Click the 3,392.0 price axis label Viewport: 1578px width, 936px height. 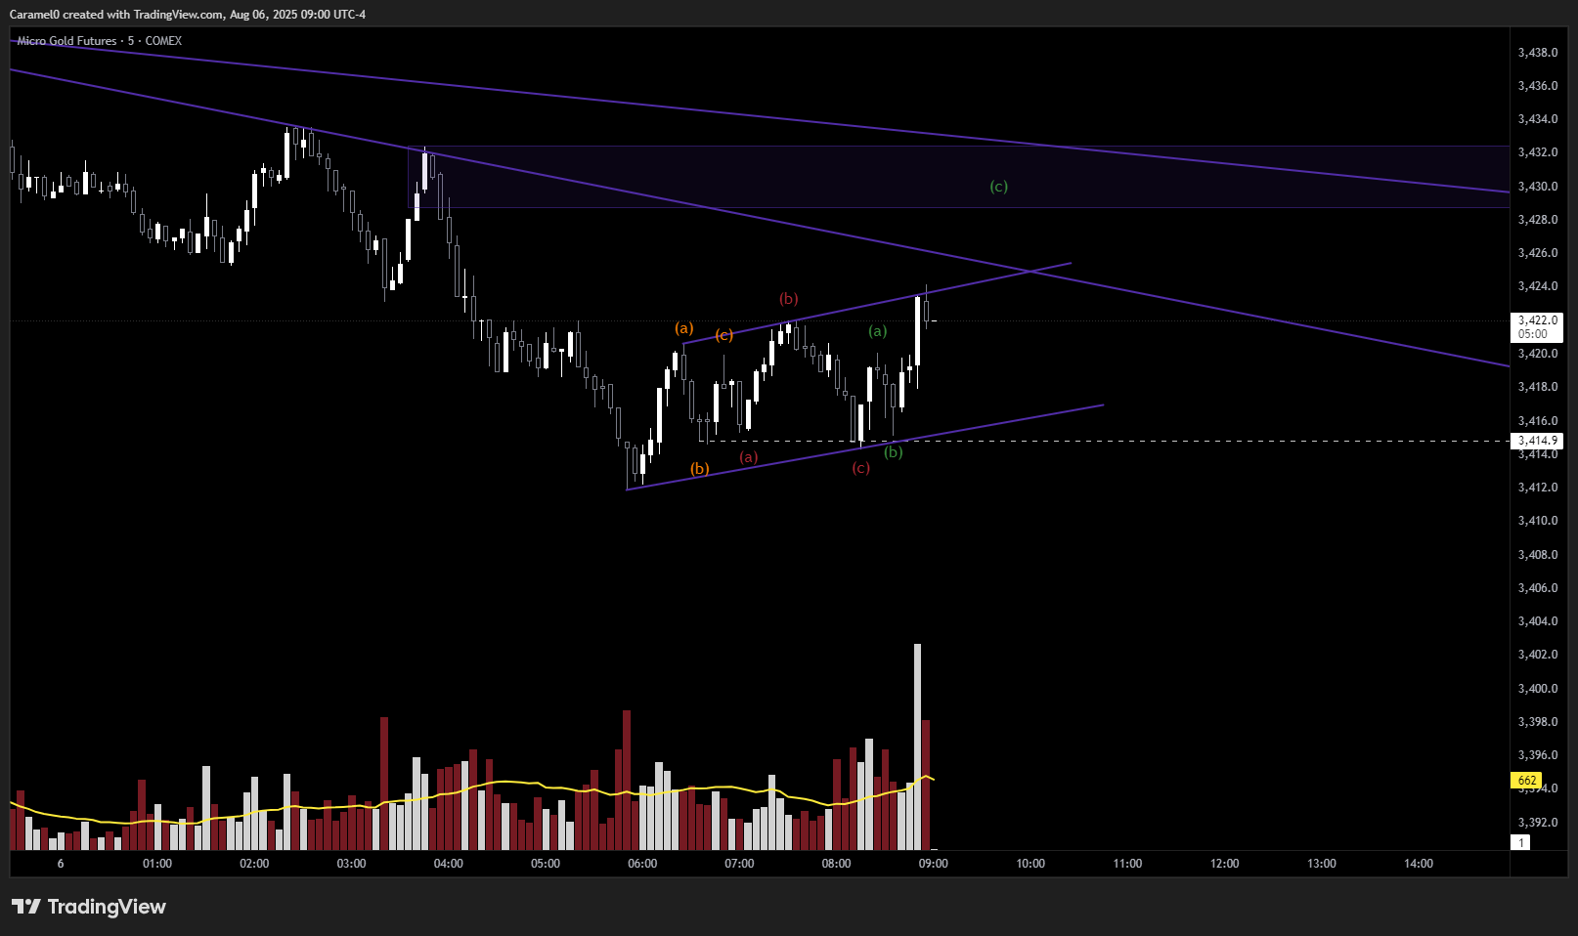[1538, 823]
